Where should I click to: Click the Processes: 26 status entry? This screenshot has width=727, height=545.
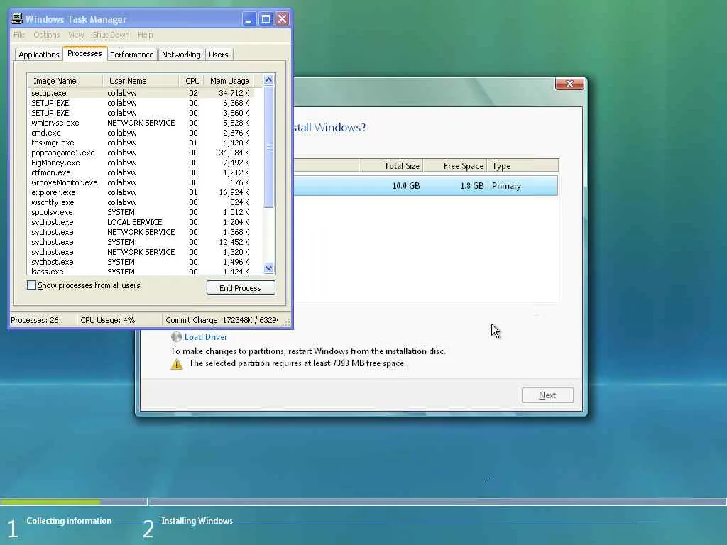click(43, 320)
